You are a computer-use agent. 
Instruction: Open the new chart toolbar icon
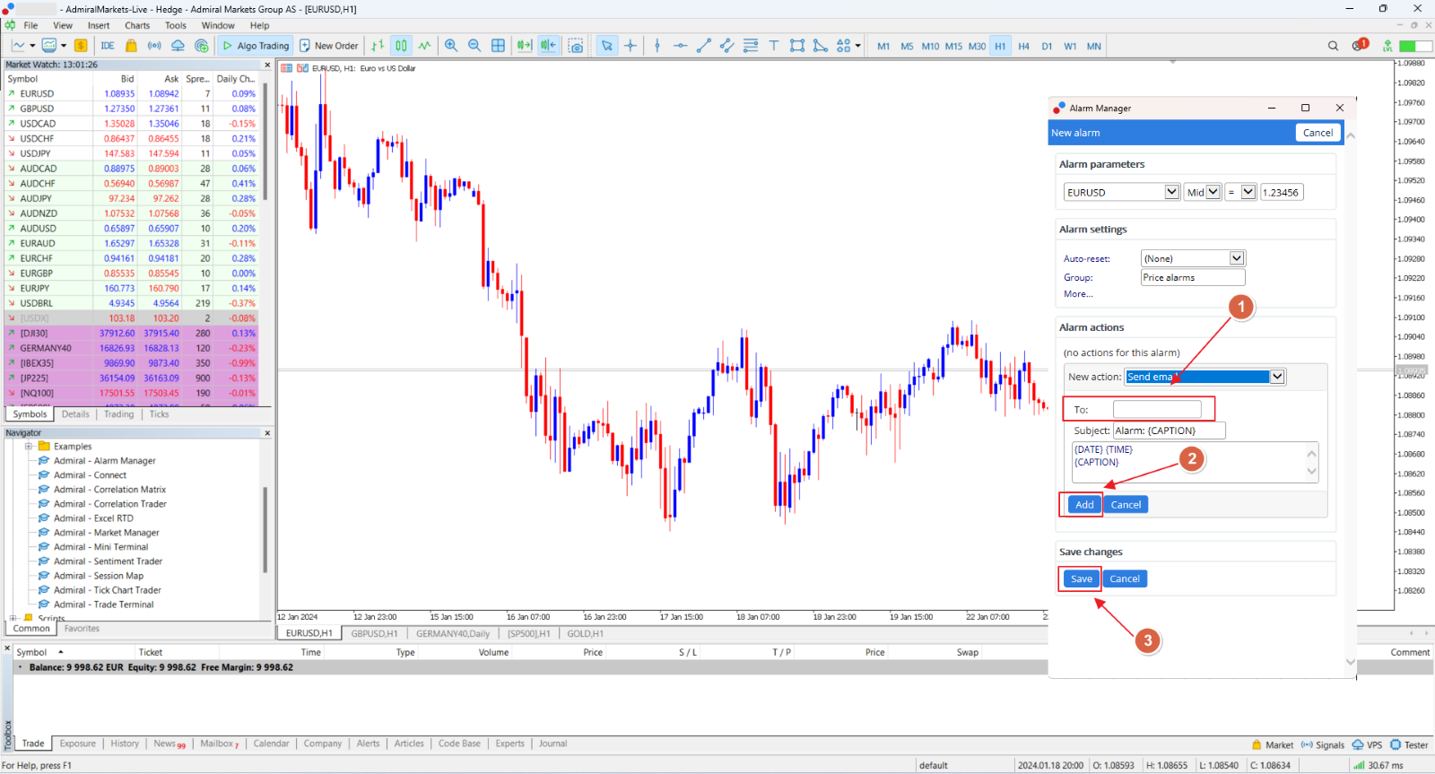pyautogui.click(x=19, y=46)
